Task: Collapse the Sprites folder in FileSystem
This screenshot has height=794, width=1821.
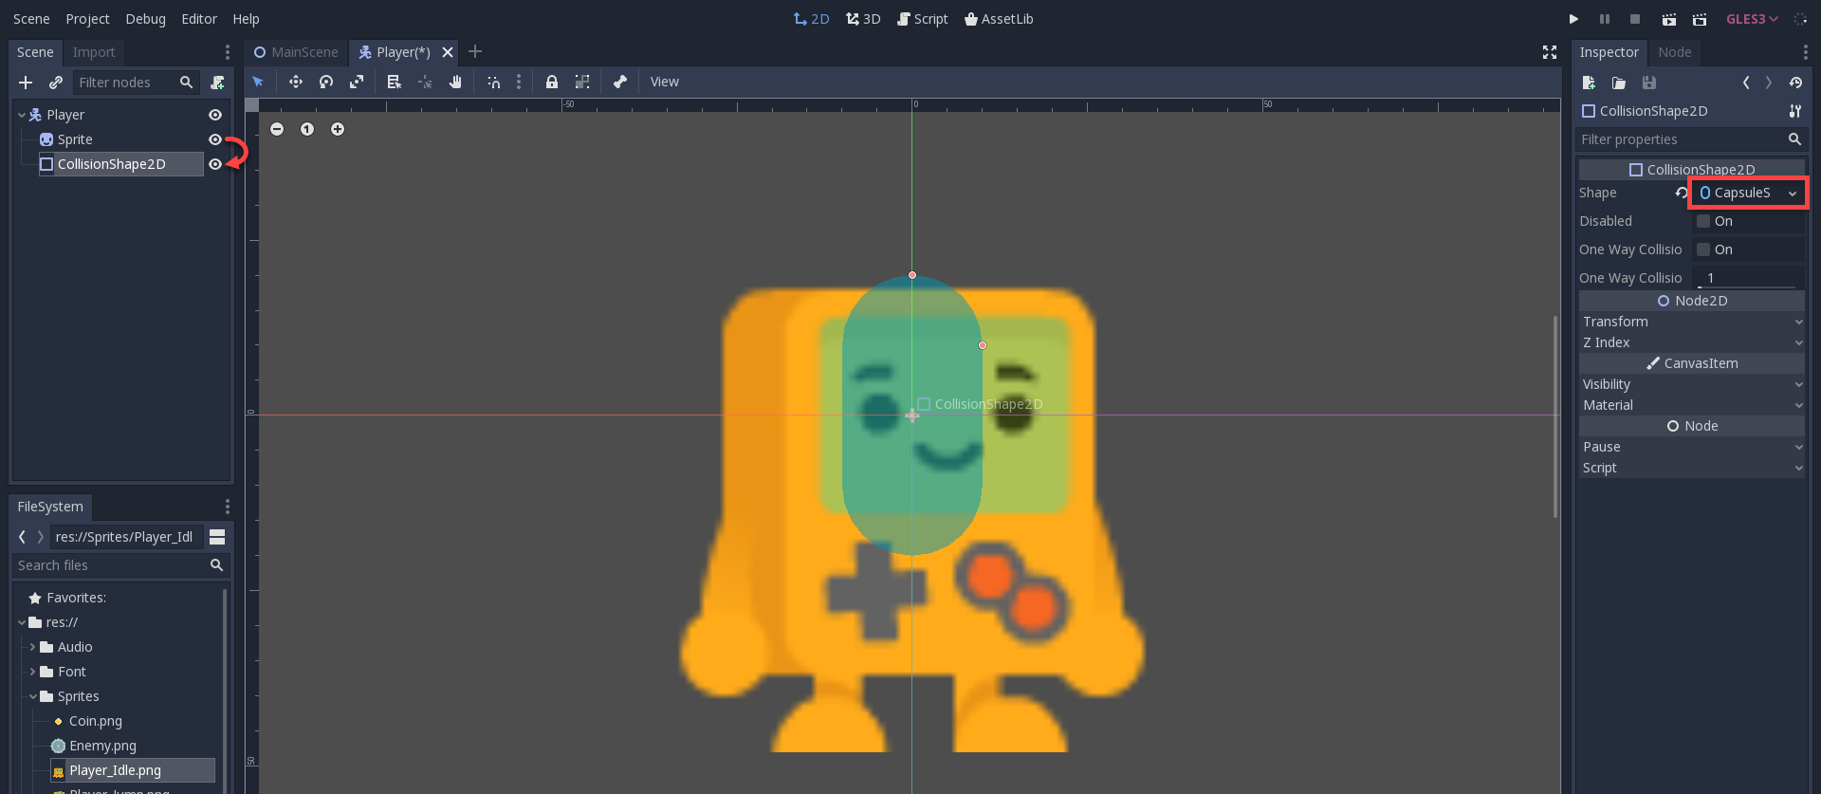Action: tap(34, 696)
